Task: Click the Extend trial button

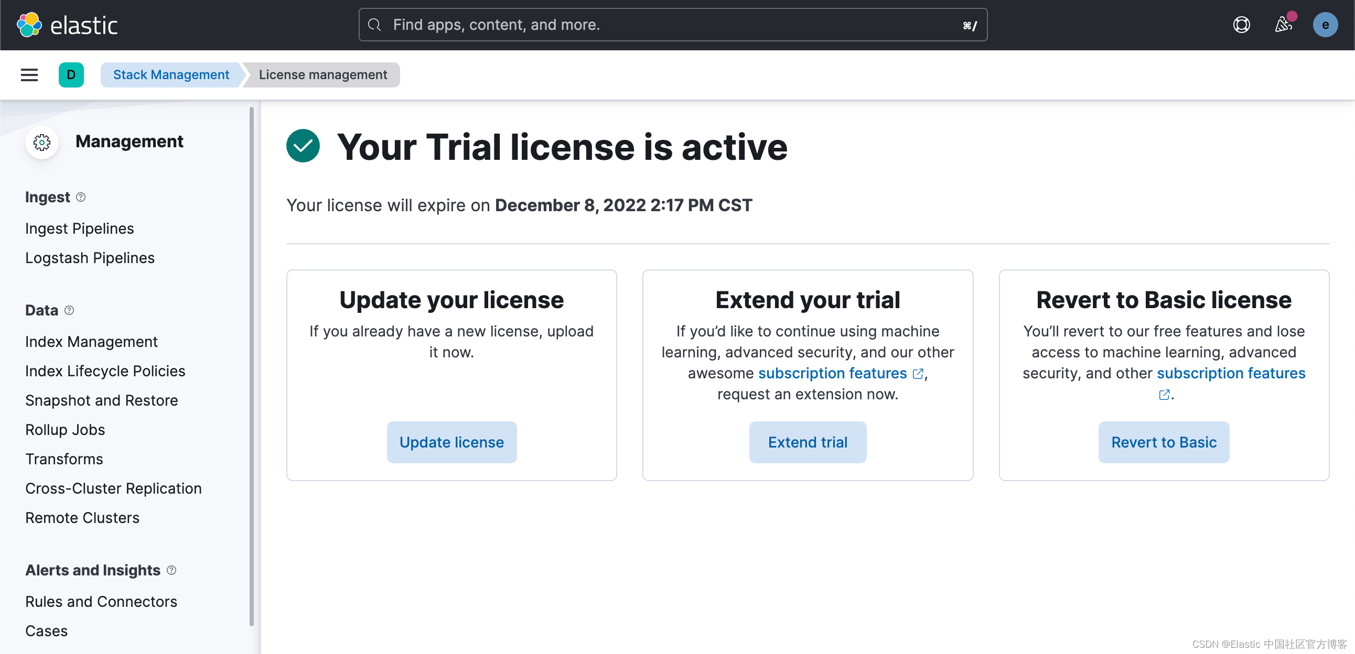Action: tap(808, 442)
